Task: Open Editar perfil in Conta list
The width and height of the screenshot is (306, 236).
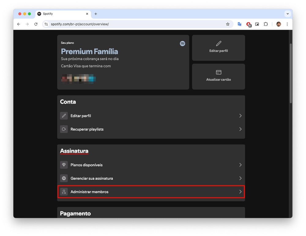Action: click(x=151, y=116)
